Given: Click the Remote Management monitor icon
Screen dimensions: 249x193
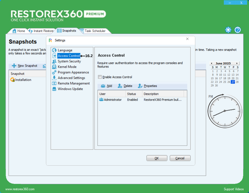Looking at the screenshot, I should pos(54,83).
